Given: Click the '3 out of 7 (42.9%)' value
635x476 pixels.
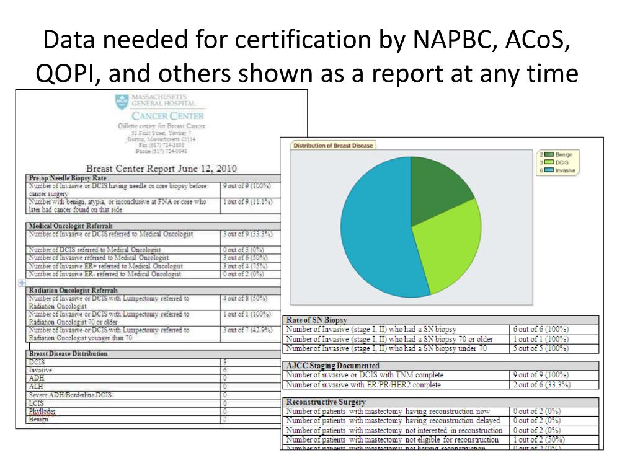Looking at the screenshot, I should click(247, 330).
